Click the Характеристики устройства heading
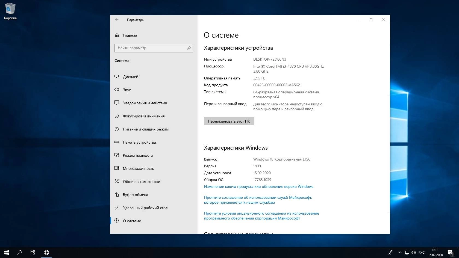This screenshot has height=258, width=459. [238, 48]
